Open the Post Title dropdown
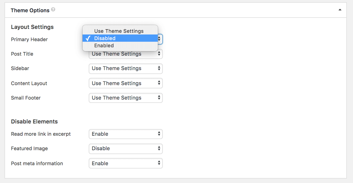The width and height of the screenshot is (353, 183). coord(126,54)
